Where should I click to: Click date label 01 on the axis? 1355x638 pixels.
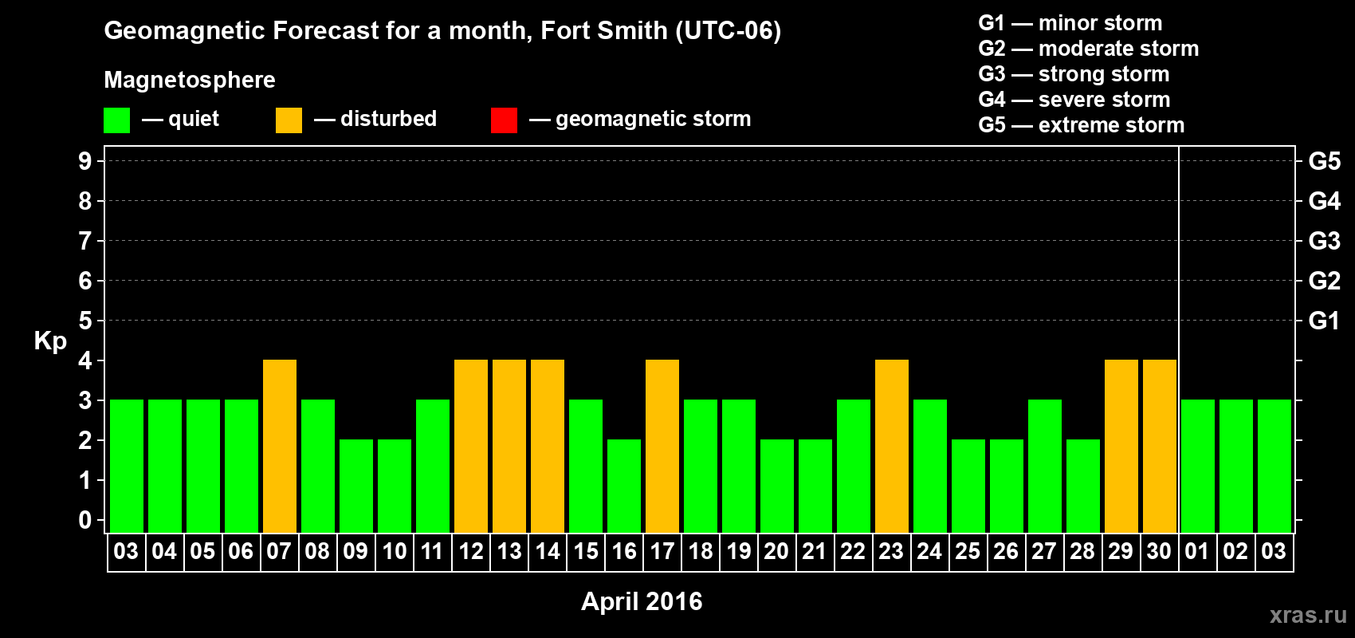click(x=1197, y=552)
